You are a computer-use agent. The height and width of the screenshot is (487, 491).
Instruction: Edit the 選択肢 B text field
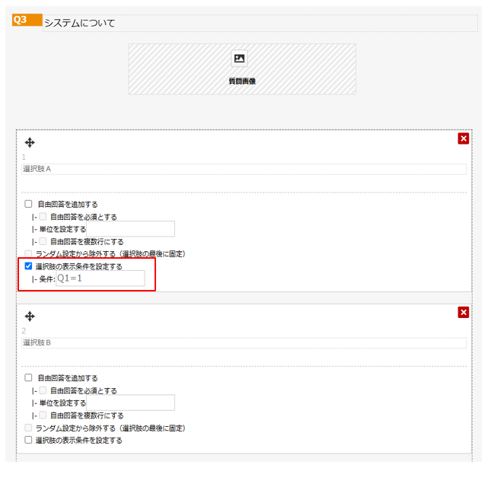click(244, 342)
